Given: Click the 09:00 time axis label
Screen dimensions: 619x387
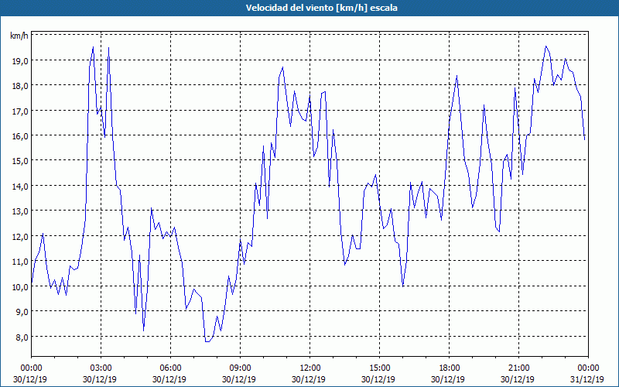Looking at the screenshot, I should (240, 368).
